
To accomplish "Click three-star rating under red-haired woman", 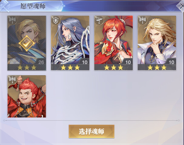I will coord(113,67).
